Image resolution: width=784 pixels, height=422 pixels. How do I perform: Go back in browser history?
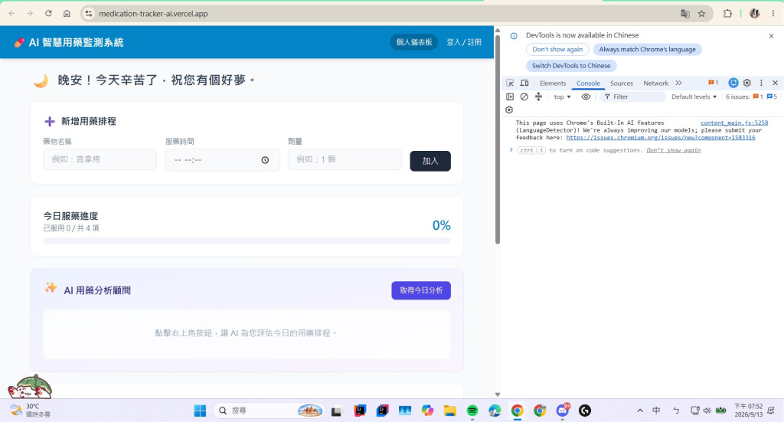tap(12, 14)
